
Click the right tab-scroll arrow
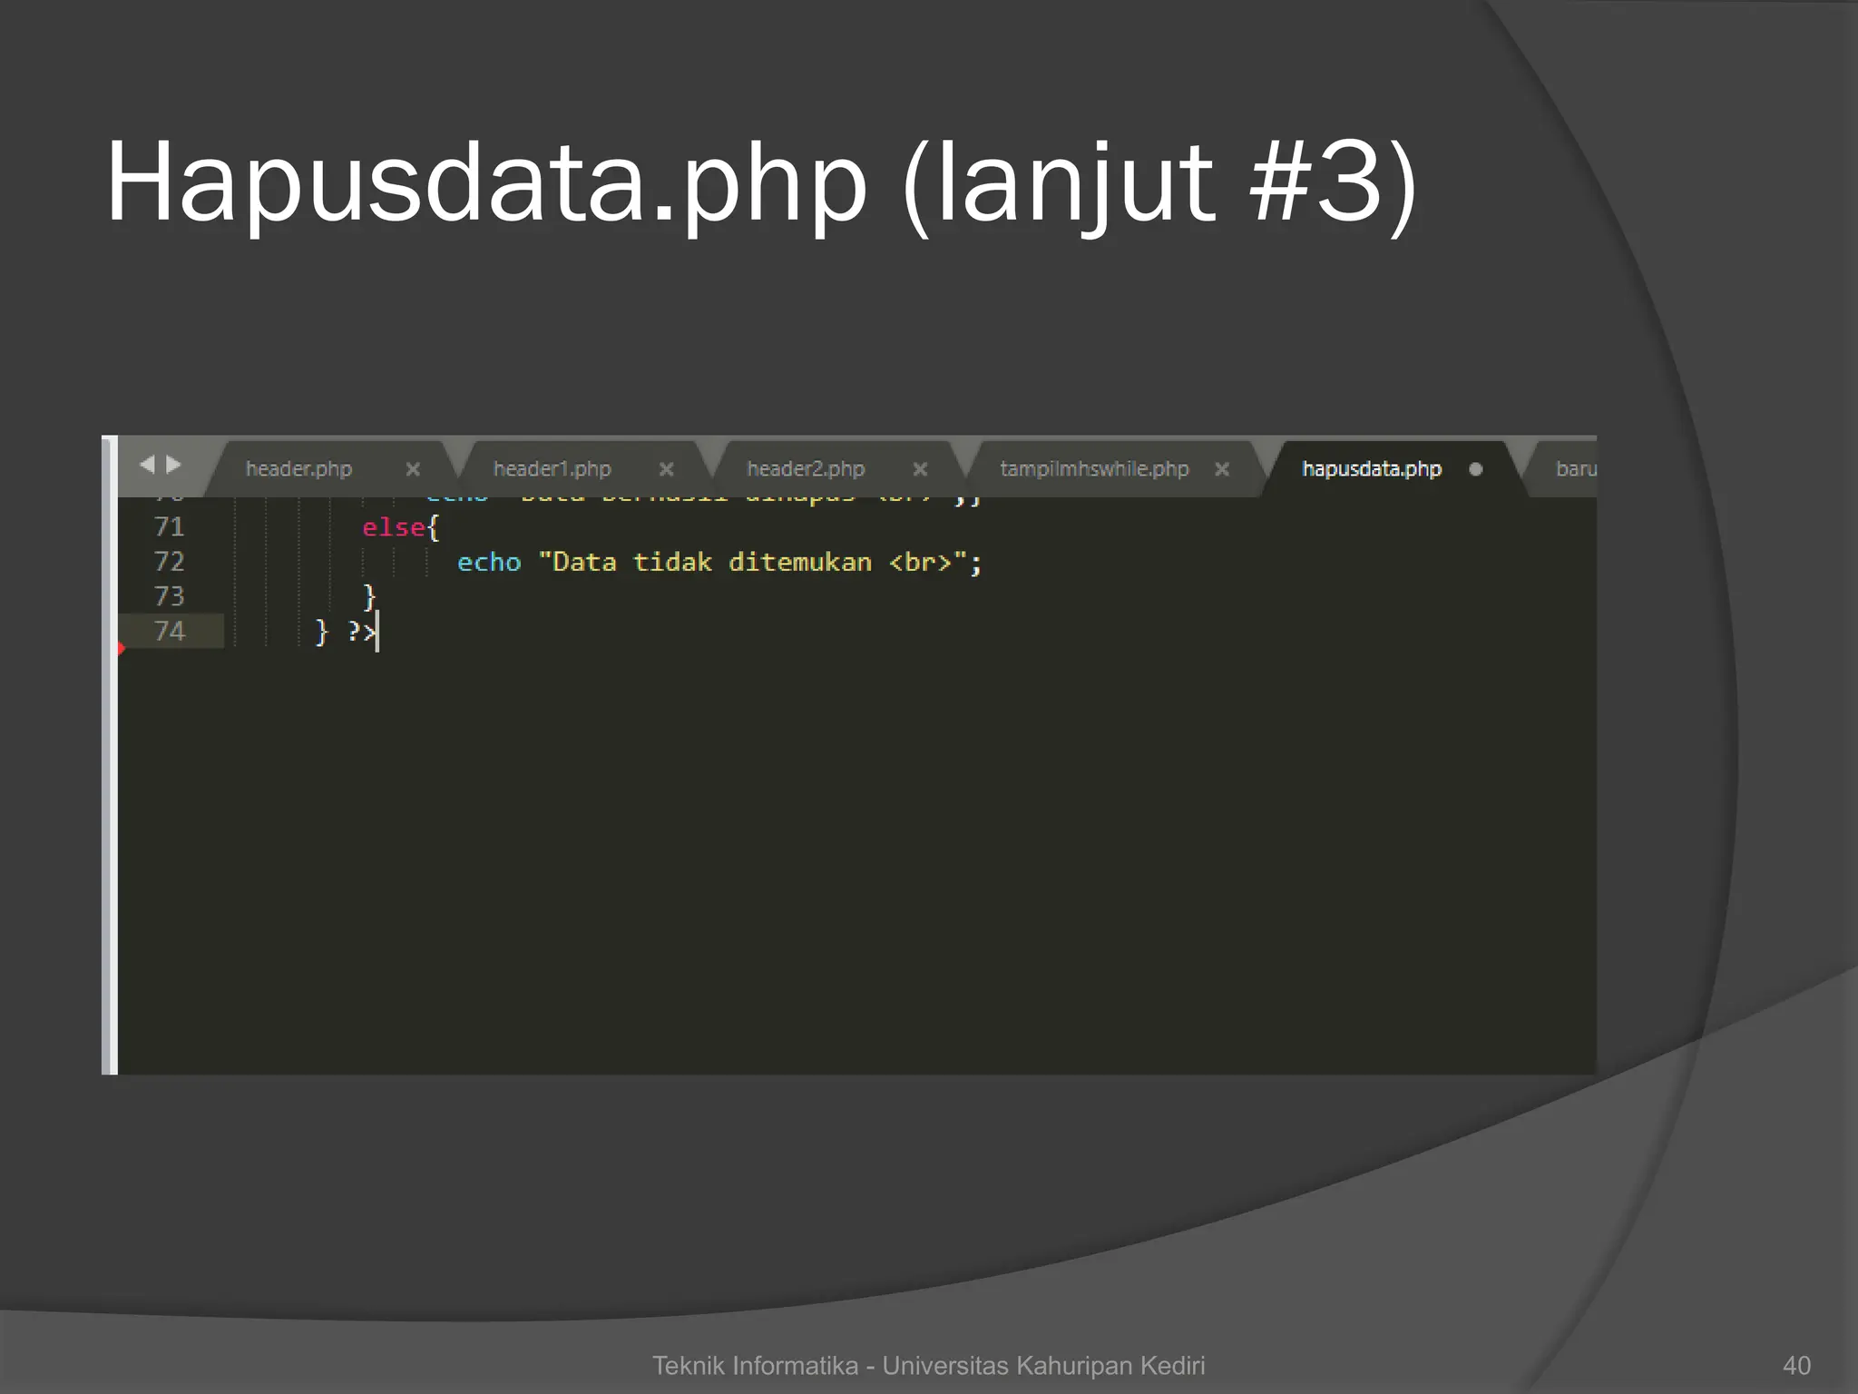[x=173, y=465]
